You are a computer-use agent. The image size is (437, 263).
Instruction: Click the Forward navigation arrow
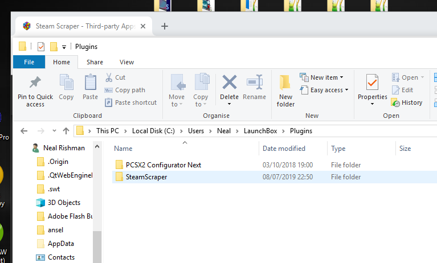(x=40, y=131)
